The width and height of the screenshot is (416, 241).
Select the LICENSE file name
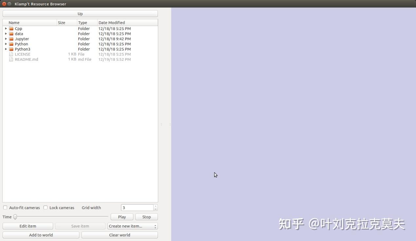tap(23, 54)
